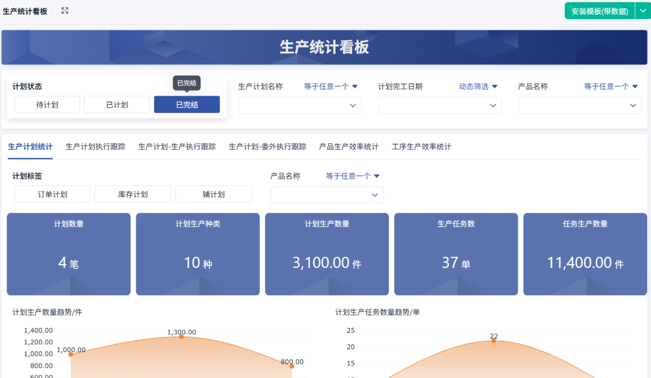Click the 计划生产数量 3,100.00 件 card
Viewport: 651px width, 378px height.
(x=327, y=254)
